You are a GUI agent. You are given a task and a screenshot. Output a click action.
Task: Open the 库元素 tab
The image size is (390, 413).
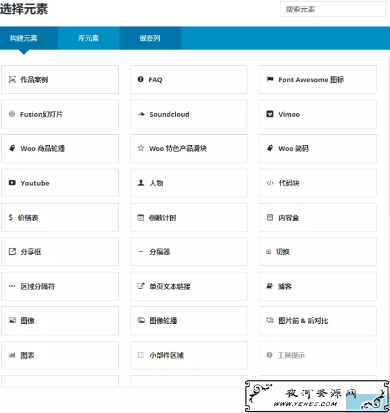click(89, 38)
